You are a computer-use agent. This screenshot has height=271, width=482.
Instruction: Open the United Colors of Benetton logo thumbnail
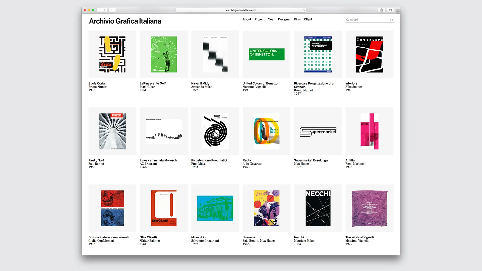click(x=267, y=54)
